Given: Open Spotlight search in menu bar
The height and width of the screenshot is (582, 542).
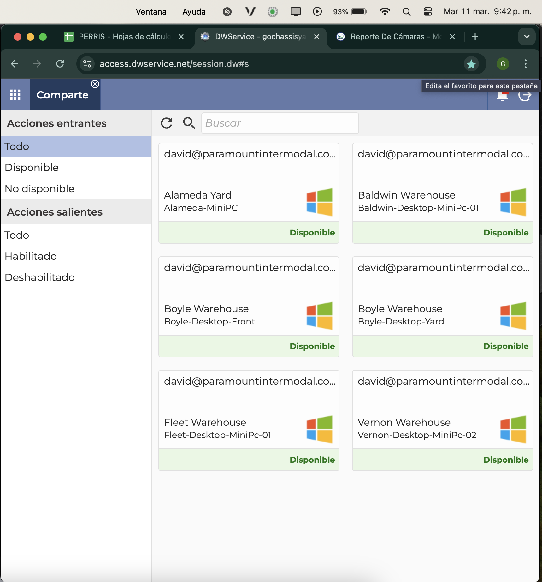Looking at the screenshot, I should pyautogui.click(x=407, y=12).
